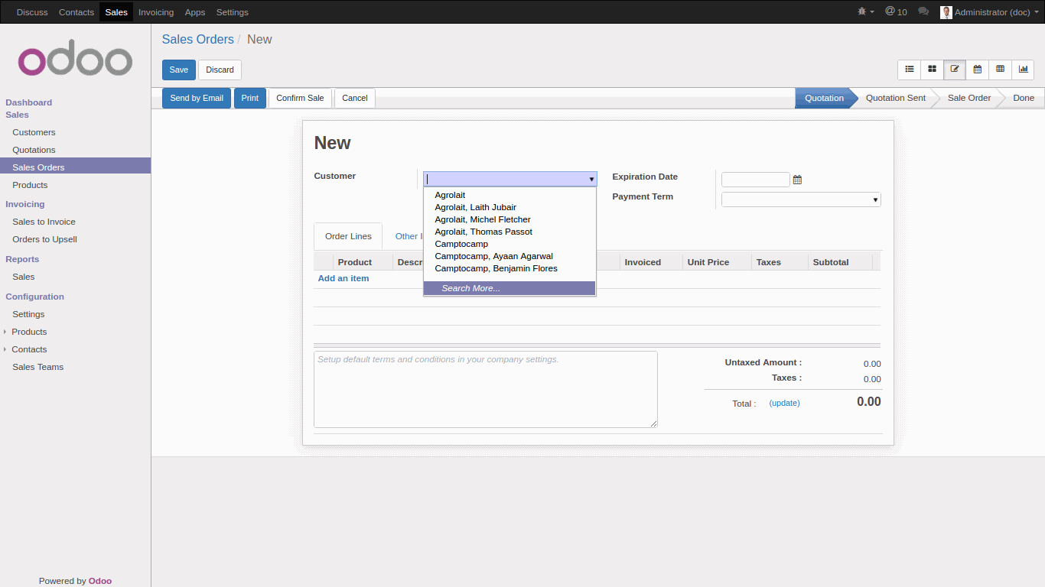
Task: Open the Discuss menu
Action: tap(32, 11)
